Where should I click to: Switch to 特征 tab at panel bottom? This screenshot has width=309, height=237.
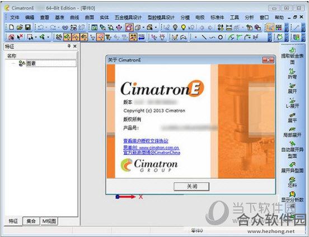pos(13,221)
